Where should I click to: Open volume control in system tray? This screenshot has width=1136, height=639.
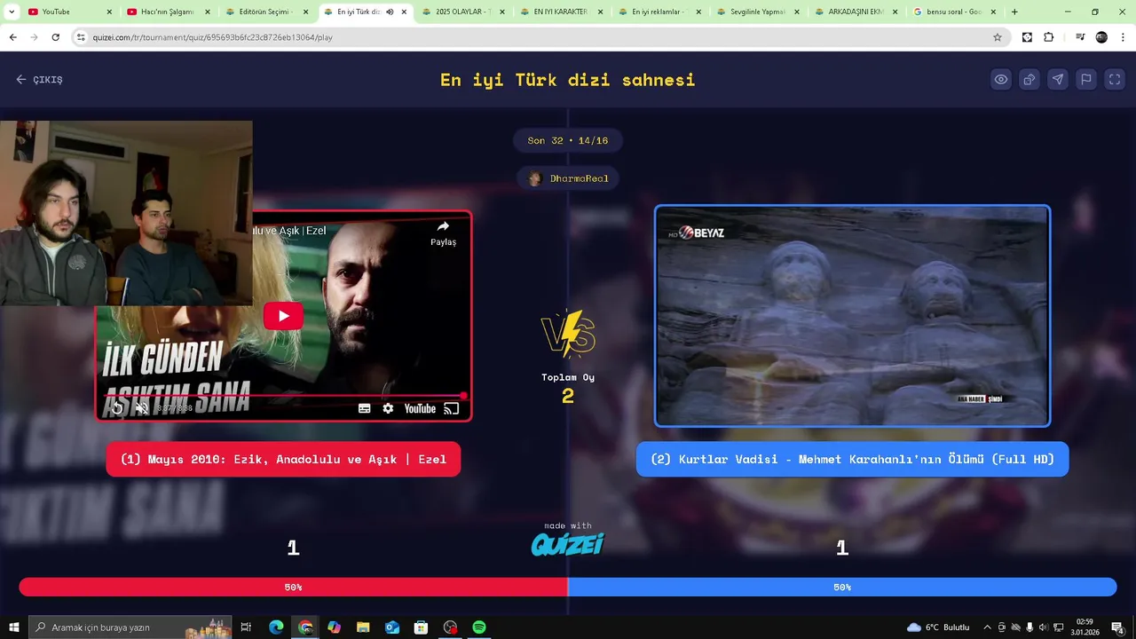point(1043,627)
